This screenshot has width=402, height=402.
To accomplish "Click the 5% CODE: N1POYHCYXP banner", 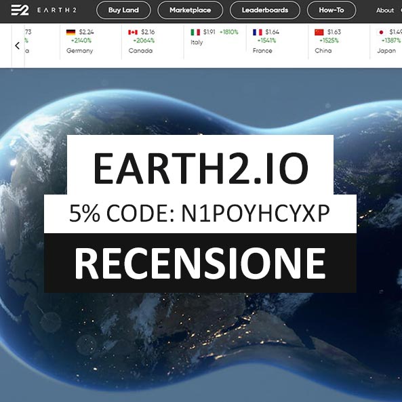I will point(200,214).
